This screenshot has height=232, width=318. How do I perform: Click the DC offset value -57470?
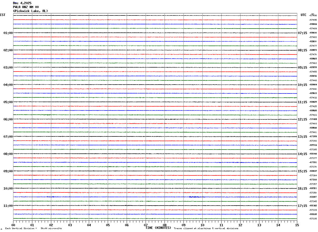pos(313,54)
